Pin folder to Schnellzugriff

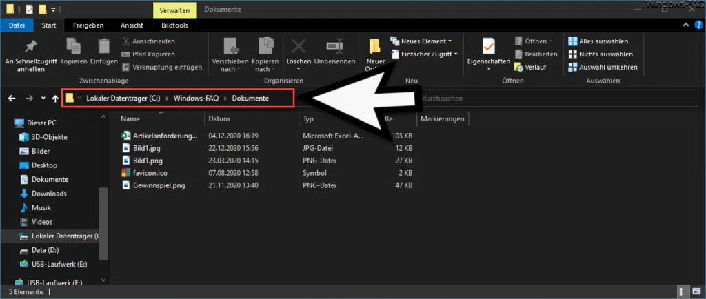(x=30, y=54)
